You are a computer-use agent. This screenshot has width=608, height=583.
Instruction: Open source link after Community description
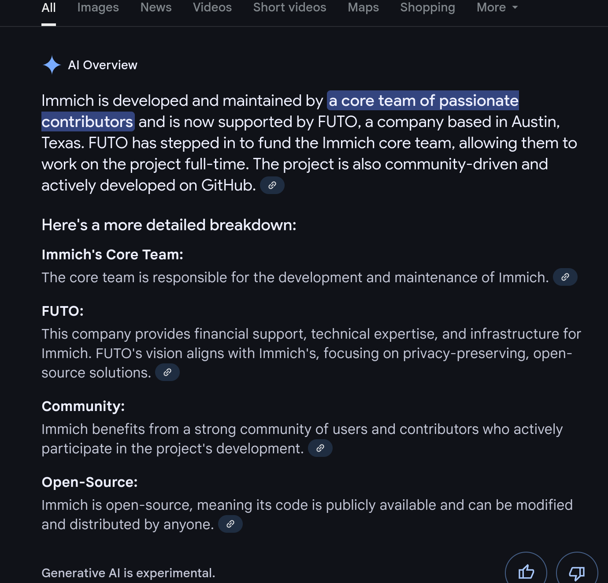320,448
